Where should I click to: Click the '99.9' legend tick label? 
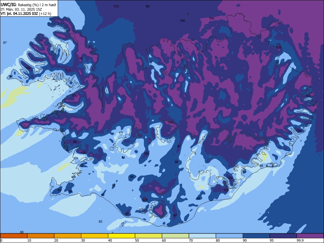pyautogui.click(x=300, y=240)
